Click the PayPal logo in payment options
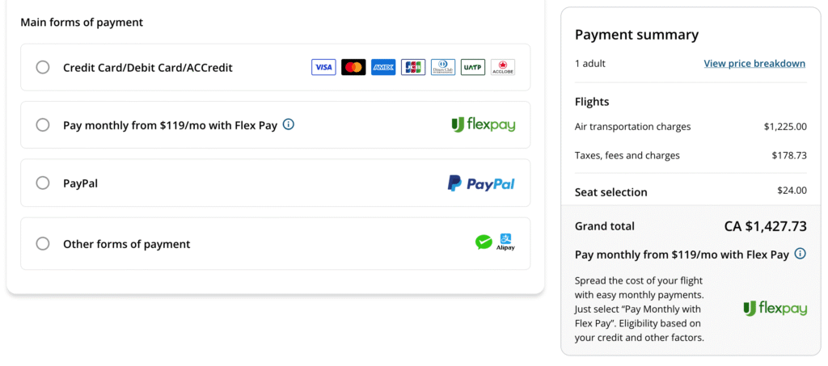The width and height of the screenshot is (828, 366). tap(481, 183)
